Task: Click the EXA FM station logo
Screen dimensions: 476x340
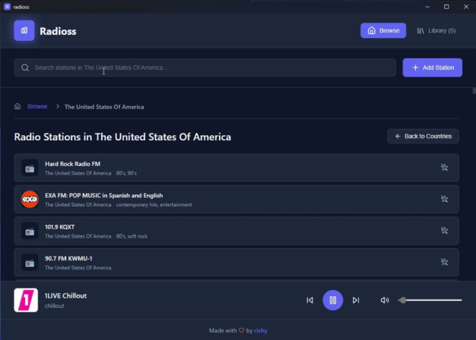Action: coord(30,199)
